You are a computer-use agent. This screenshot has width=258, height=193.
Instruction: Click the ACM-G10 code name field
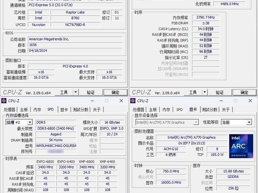171,149
